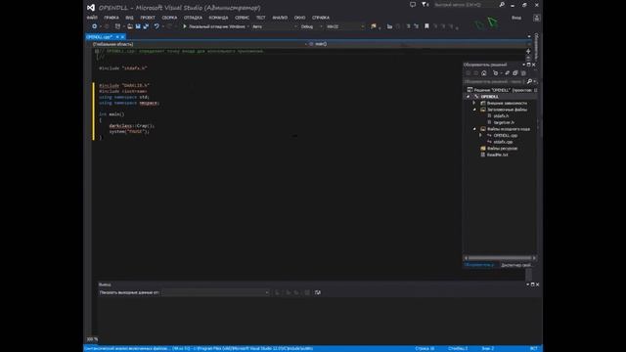Open the Debug (Отладка) menu
The width and height of the screenshot is (626, 352).
(x=193, y=18)
